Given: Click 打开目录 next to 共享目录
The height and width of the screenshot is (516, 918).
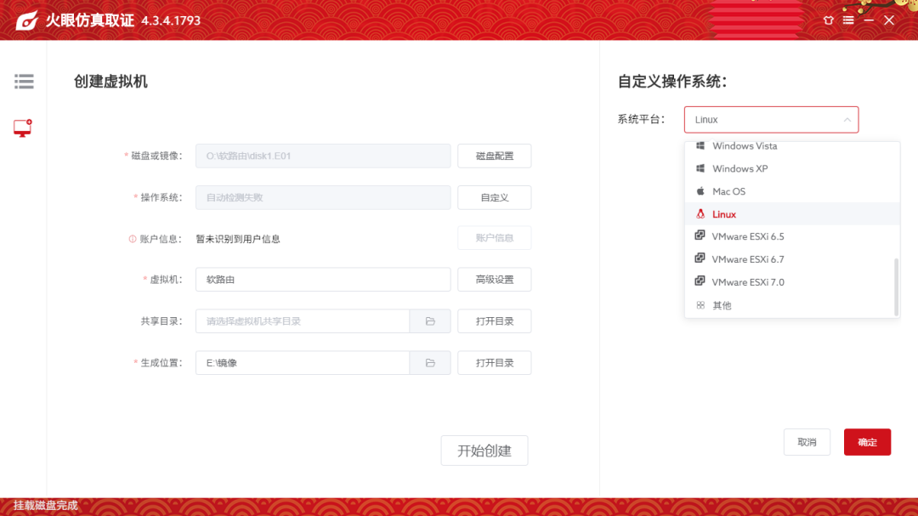Looking at the screenshot, I should tap(495, 321).
